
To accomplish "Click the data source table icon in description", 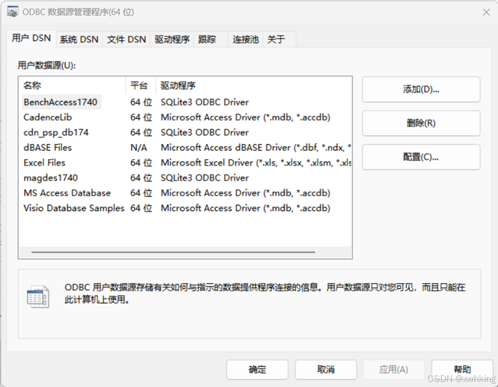I will click(38, 297).
